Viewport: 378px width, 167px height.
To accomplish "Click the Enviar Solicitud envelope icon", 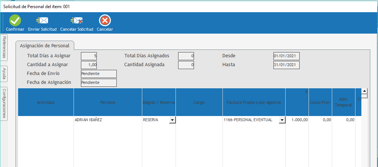I will [42, 21].
